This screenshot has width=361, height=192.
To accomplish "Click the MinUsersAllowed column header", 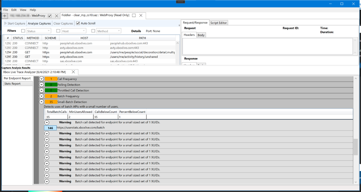I will [x=81, y=112].
